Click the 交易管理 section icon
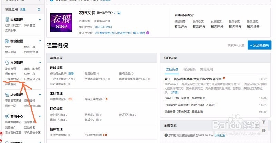The width and height of the screenshot is (276, 143). click(7, 20)
